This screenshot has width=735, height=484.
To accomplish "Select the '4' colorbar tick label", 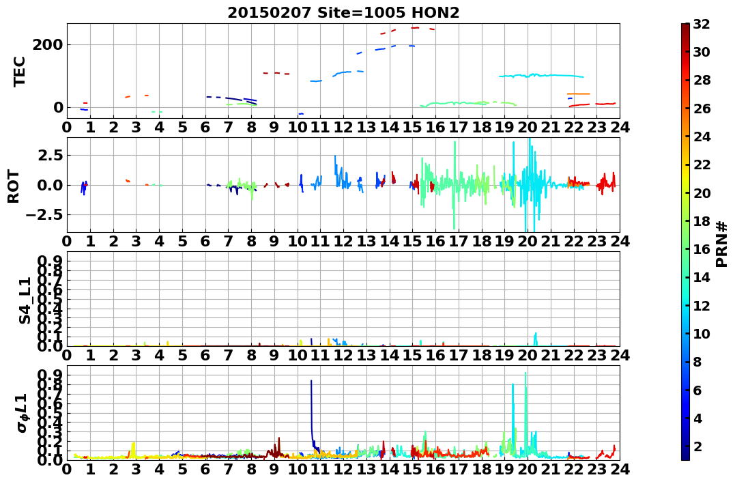I will pos(697,418).
